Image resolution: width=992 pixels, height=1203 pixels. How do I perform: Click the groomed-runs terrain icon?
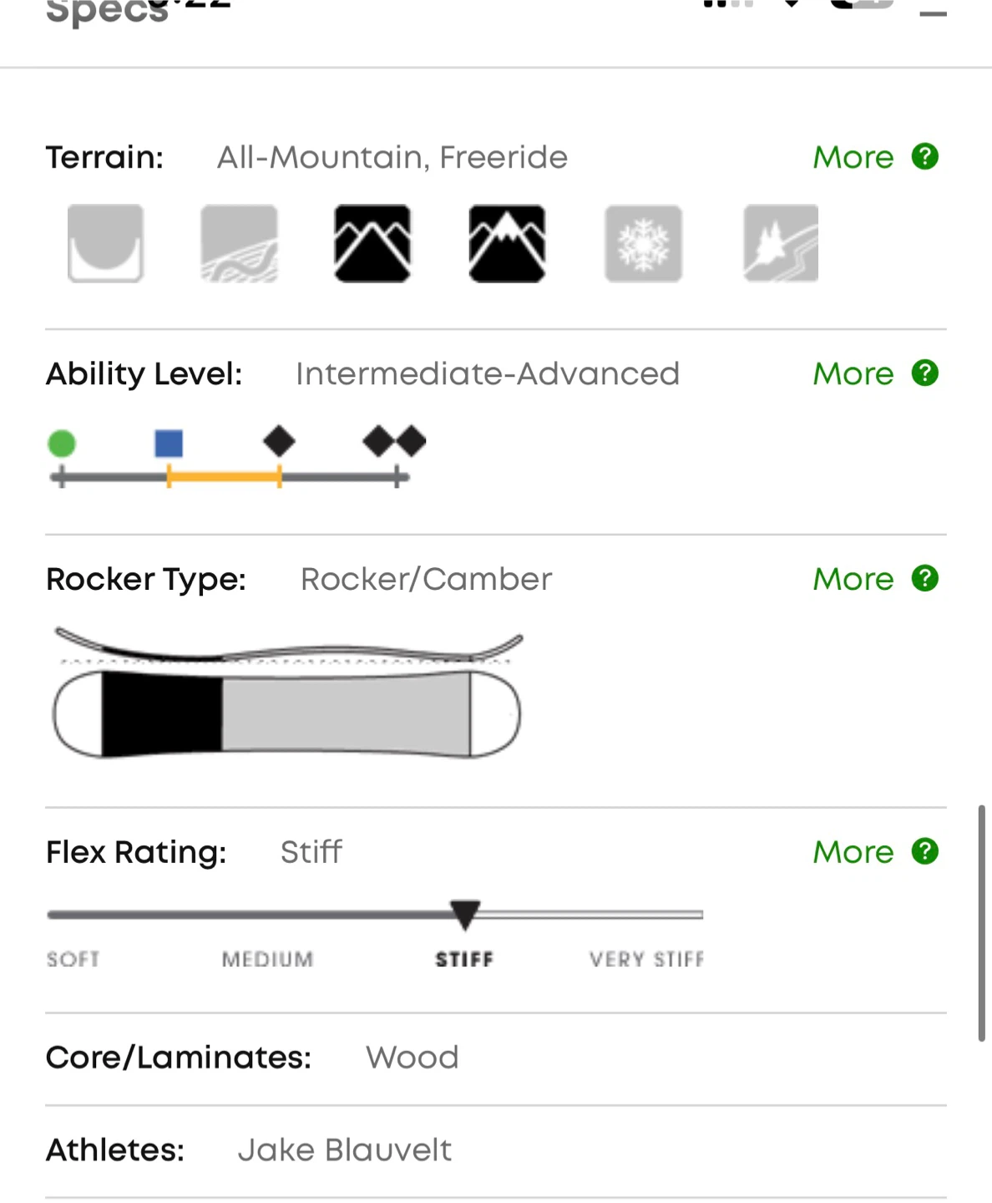(239, 243)
